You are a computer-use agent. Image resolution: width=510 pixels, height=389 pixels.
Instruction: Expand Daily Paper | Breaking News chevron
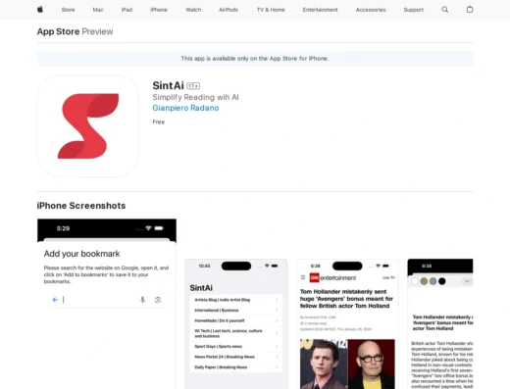[x=277, y=367]
